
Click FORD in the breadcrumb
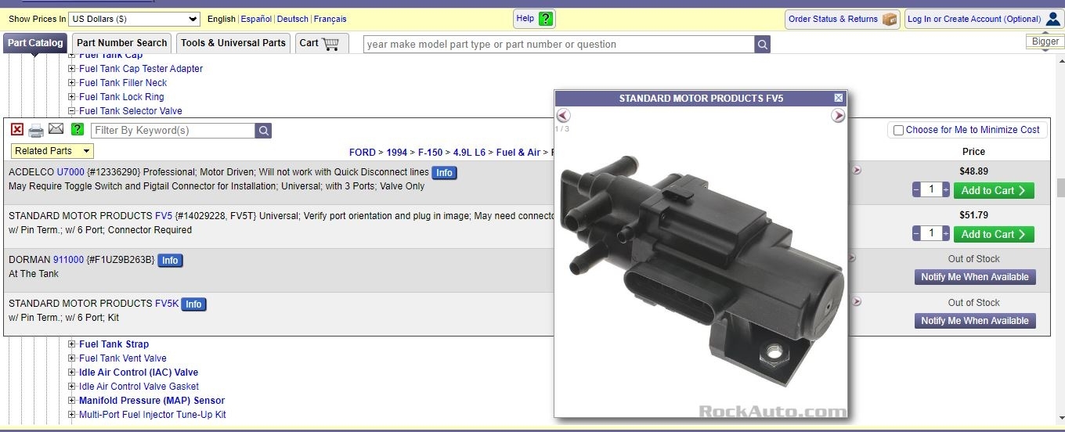(x=363, y=153)
